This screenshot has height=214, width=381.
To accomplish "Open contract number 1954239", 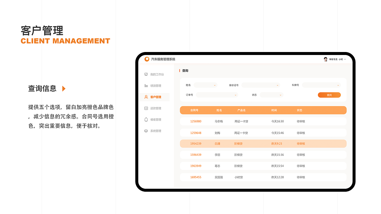I will [x=196, y=144].
